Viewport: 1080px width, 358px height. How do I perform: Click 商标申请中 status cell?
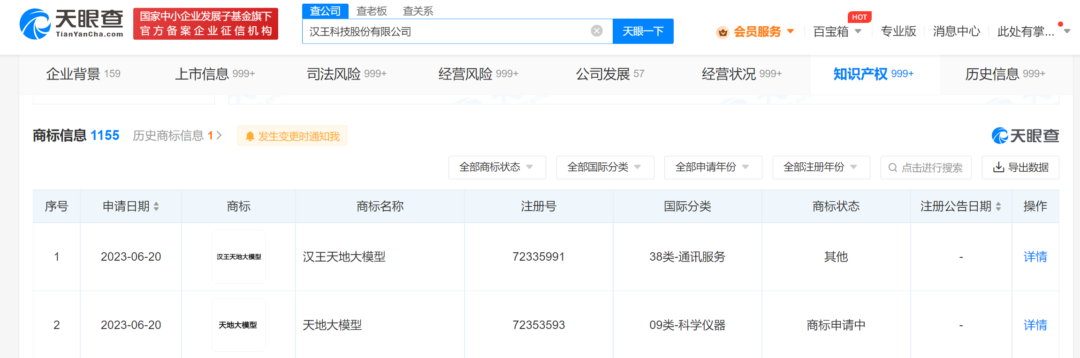836,325
